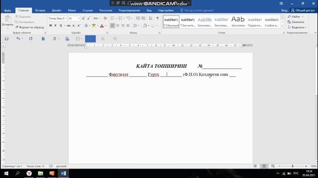The image size is (318, 178).
Task: Justify text alignment
Action: click(x=128, y=25)
